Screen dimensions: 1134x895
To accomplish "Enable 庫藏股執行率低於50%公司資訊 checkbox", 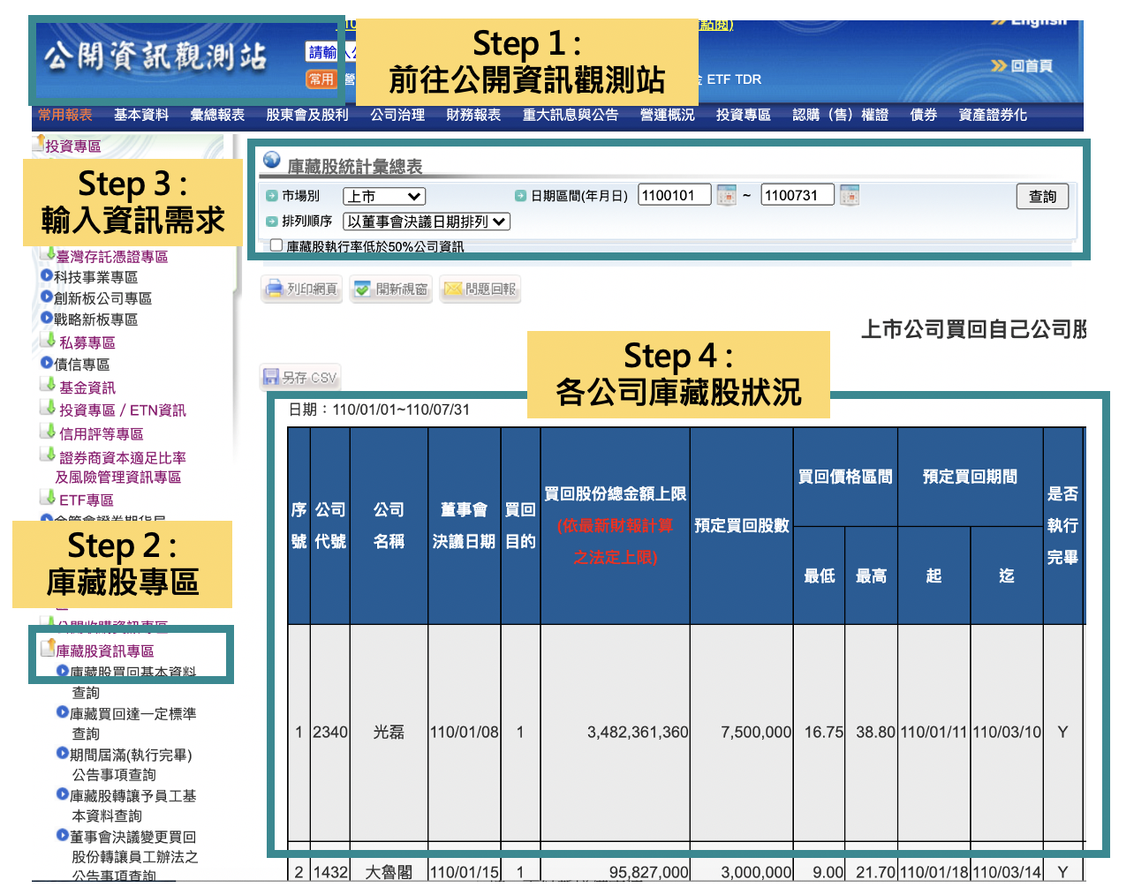I will 276,246.
